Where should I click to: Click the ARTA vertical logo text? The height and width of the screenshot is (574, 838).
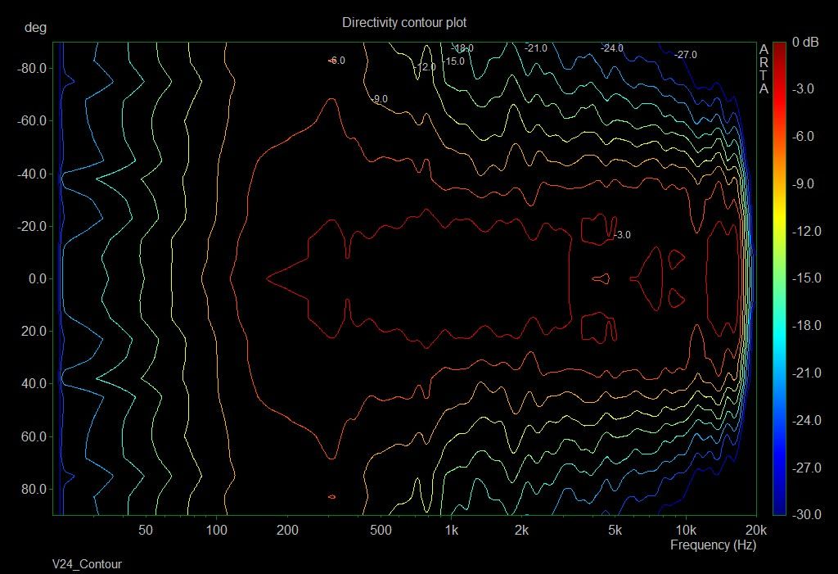[x=764, y=69]
